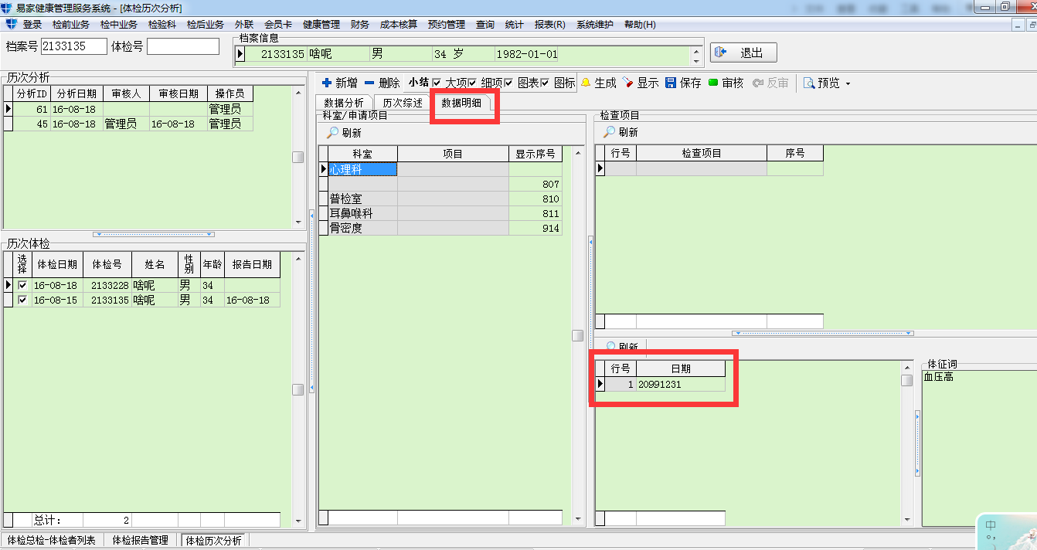Click 刷新 above the 行号/日期 table
Screen dimensions: 1037x550
point(622,347)
